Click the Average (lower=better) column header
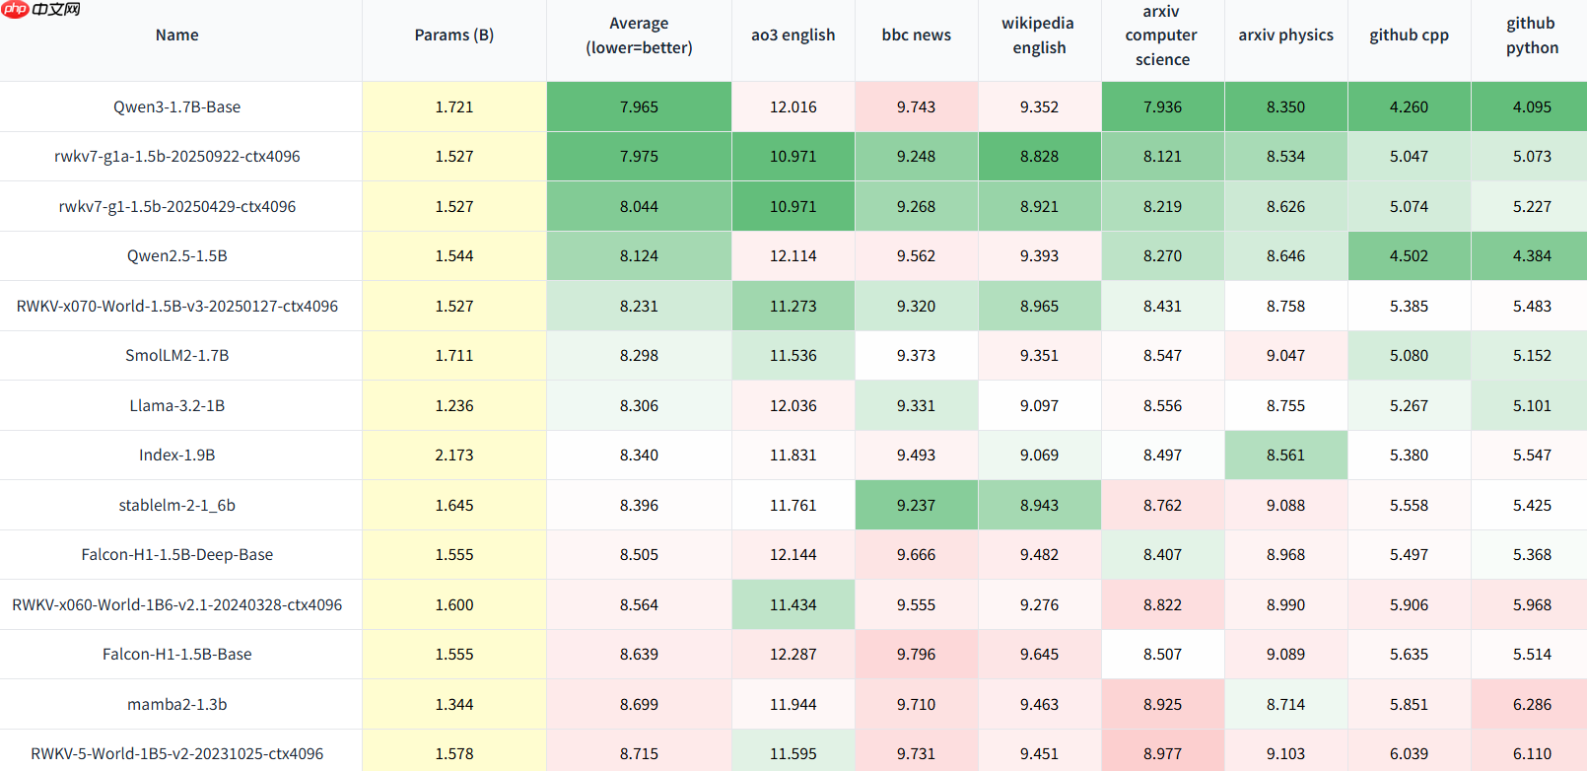Viewport: 1587px width, 771px height. (x=639, y=35)
